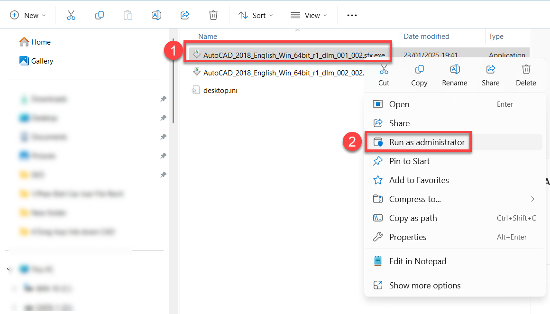This screenshot has width=550, height=314.
Task: Choose Add to Favorites
Action: coord(455,180)
